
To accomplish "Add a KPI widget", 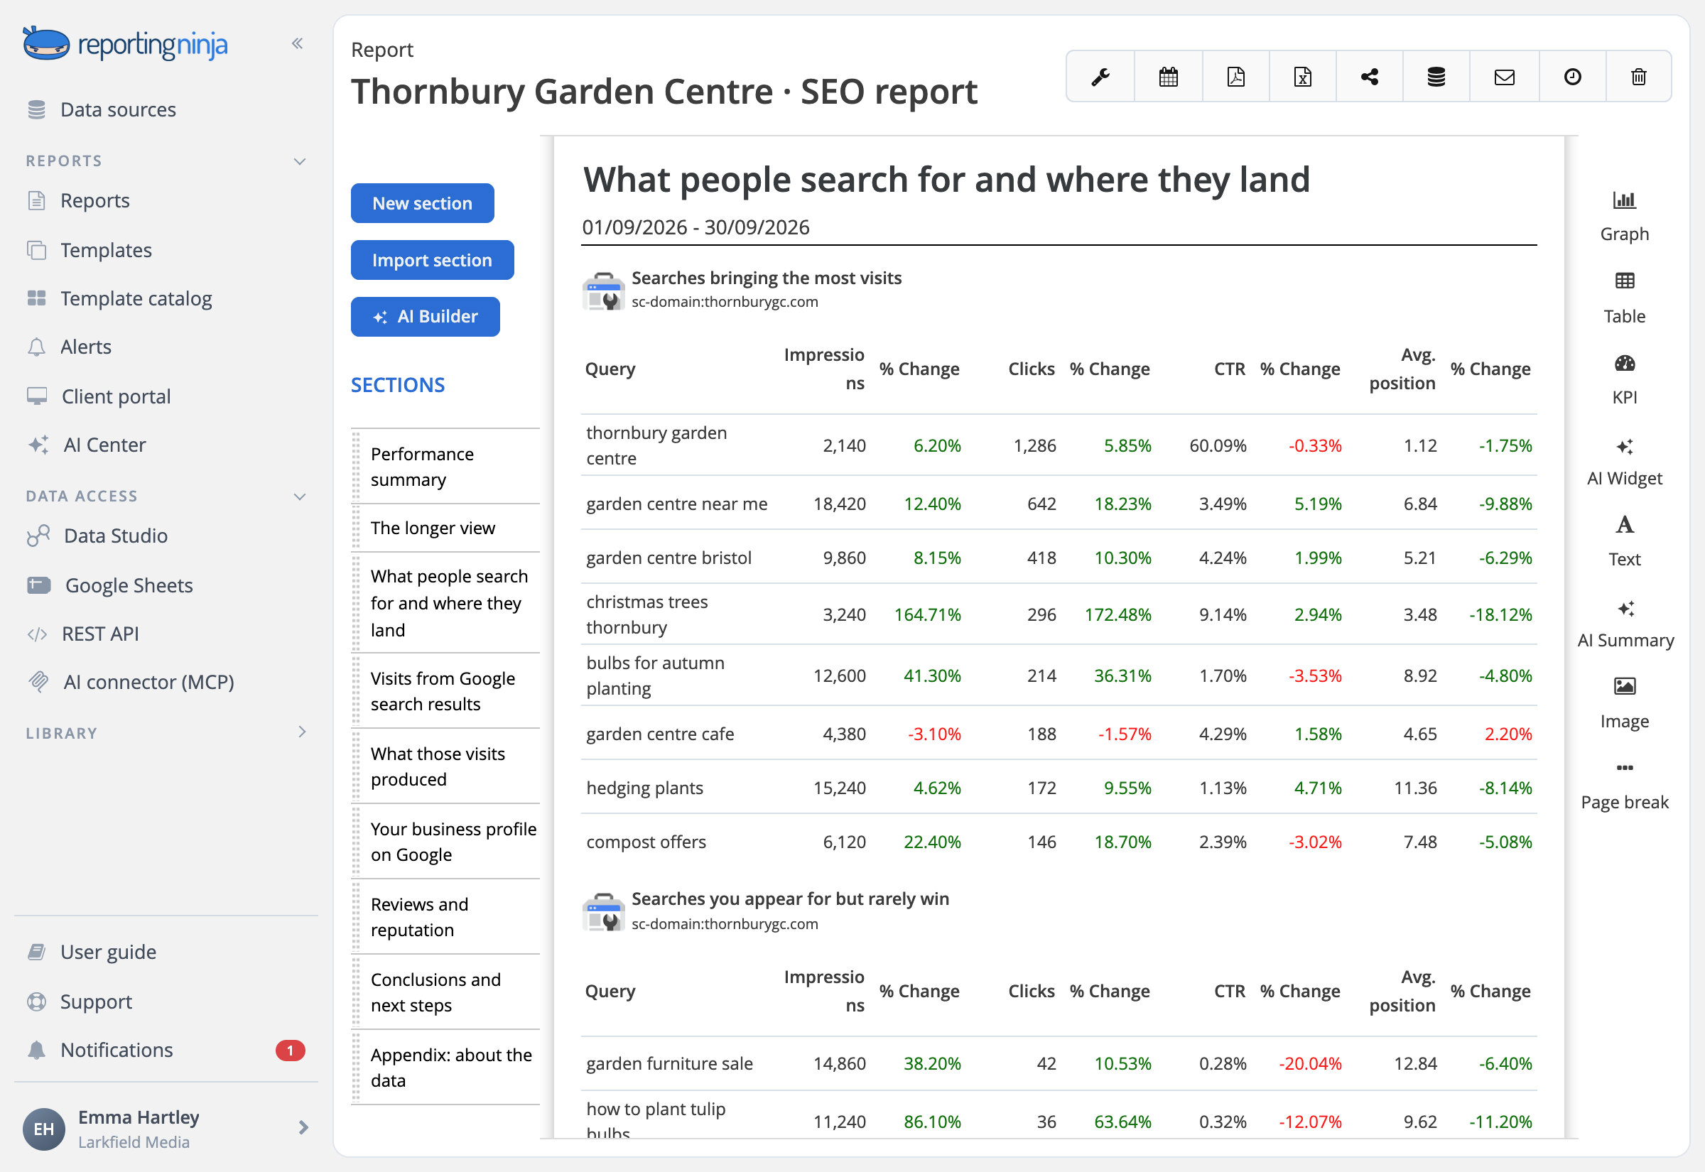I will tap(1624, 379).
